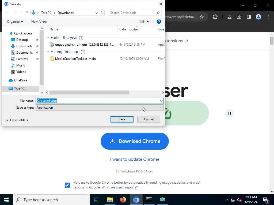This screenshot has width=274, height=205.
Task: Open Documents in navigation pane
Action: tap(22, 53)
